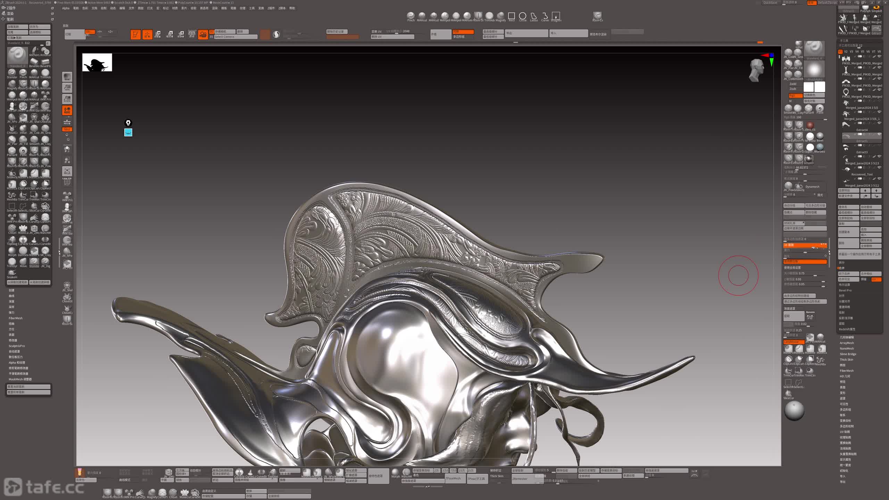Select the JN_Dig brush
The height and width of the screenshot is (500, 889).
pos(45,263)
